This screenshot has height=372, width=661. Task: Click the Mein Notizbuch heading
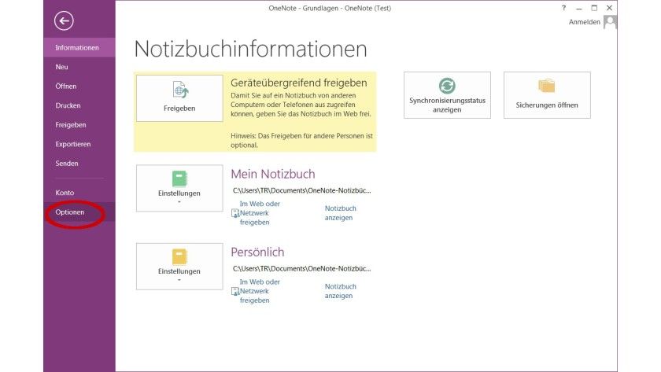pos(273,174)
